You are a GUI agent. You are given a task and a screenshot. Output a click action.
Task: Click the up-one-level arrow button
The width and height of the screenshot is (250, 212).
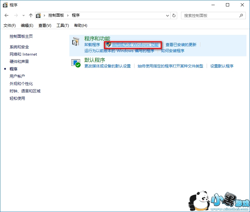pyautogui.click(x=31, y=15)
